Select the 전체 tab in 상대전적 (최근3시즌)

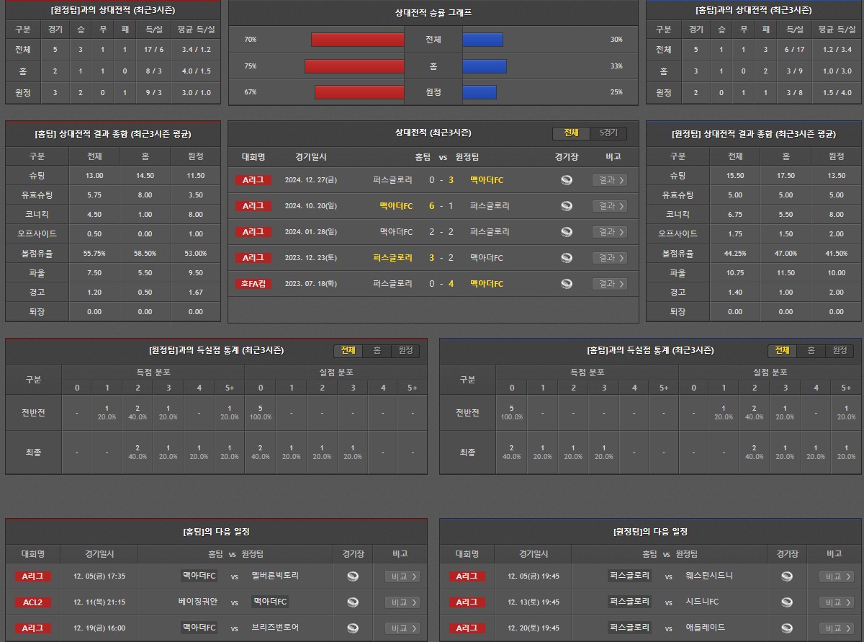pos(572,133)
